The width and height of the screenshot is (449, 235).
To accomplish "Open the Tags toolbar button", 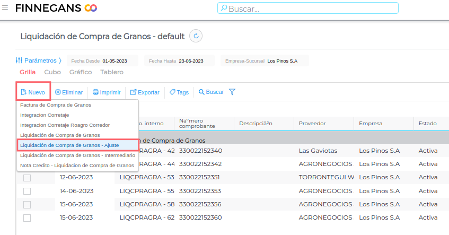I will click(179, 92).
